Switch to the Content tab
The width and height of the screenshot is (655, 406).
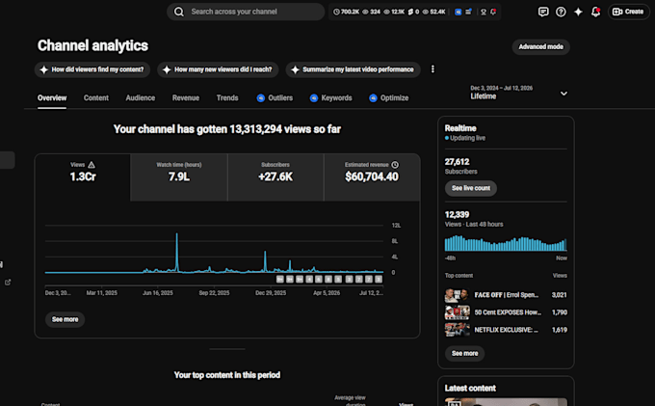pos(96,97)
